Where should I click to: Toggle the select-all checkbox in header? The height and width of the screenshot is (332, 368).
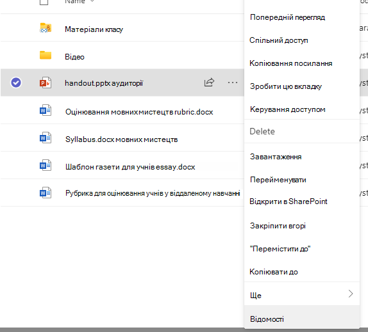(44, 2)
